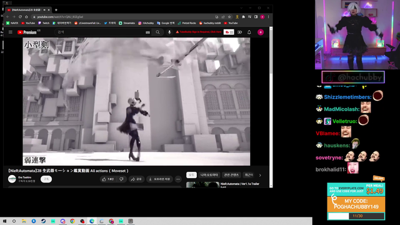Expand the filter chips with right chevron
The width and height of the screenshot is (400, 225).
tap(260, 175)
